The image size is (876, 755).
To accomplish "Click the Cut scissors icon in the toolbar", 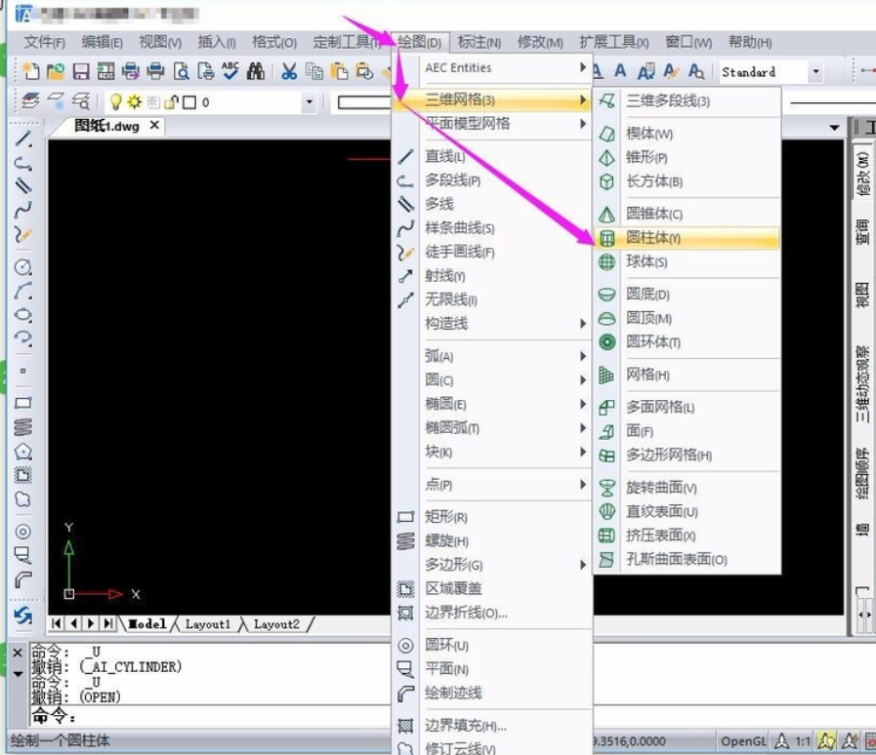I will pyautogui.click(x=288, y=71).
